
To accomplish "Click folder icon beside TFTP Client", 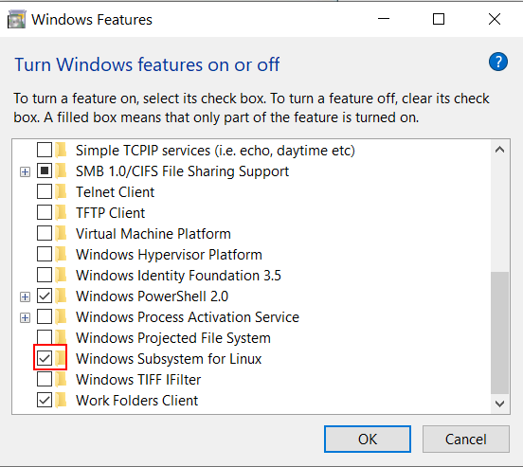I will 61,212.
